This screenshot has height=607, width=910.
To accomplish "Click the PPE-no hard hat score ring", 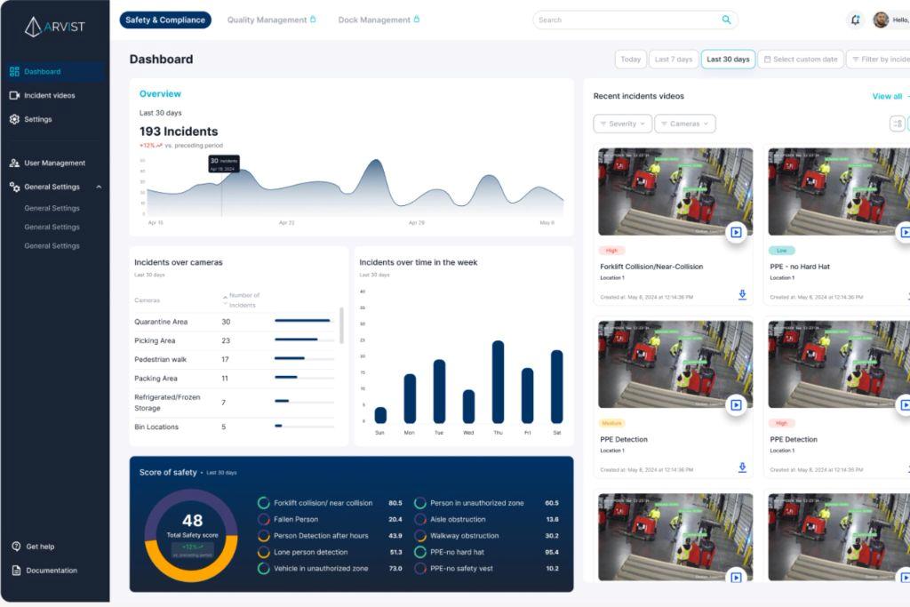I will [420, 552].
